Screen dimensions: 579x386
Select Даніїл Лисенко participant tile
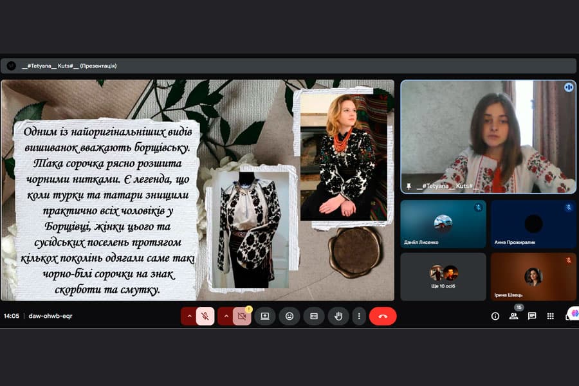[x=443, y=224]
